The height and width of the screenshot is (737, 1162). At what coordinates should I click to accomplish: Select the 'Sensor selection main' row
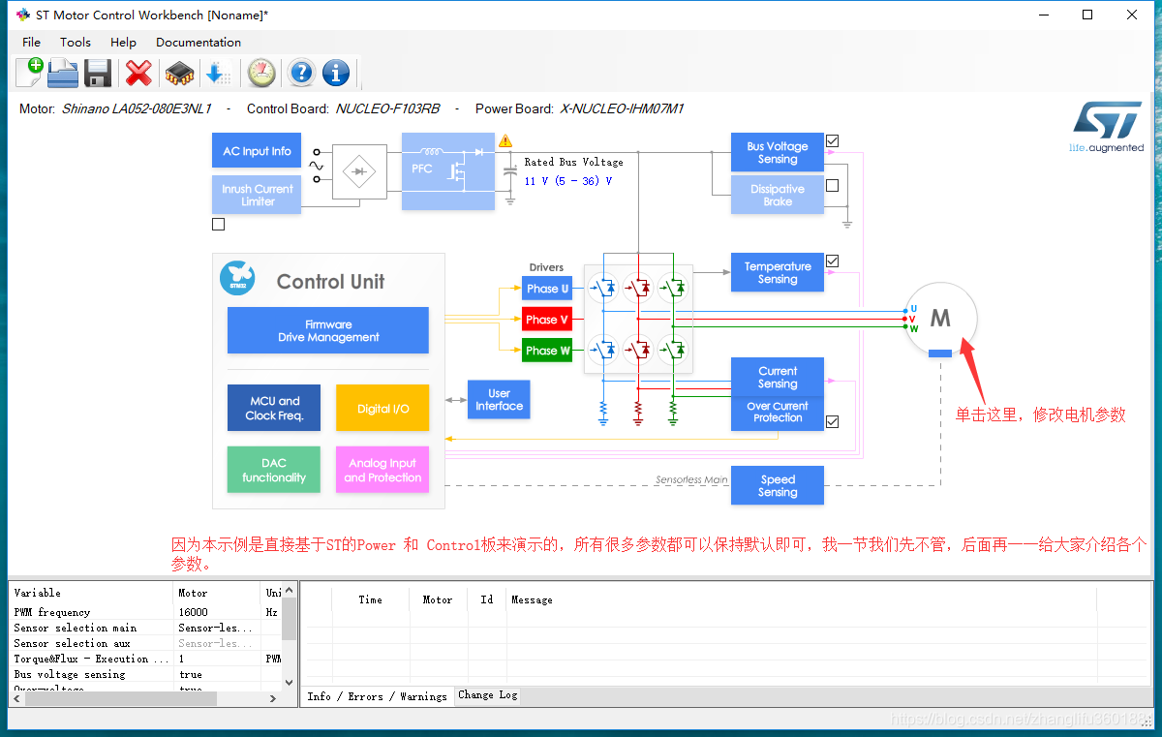(x=145, y=628)
